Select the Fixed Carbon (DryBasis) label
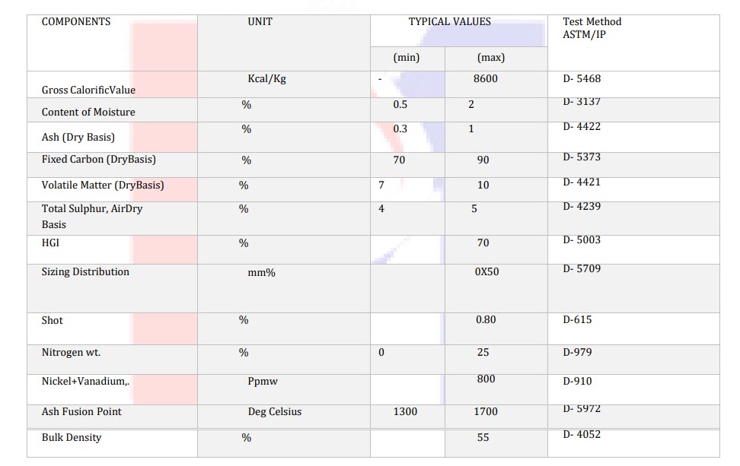 pyautogui.click(x=99, y=159)
